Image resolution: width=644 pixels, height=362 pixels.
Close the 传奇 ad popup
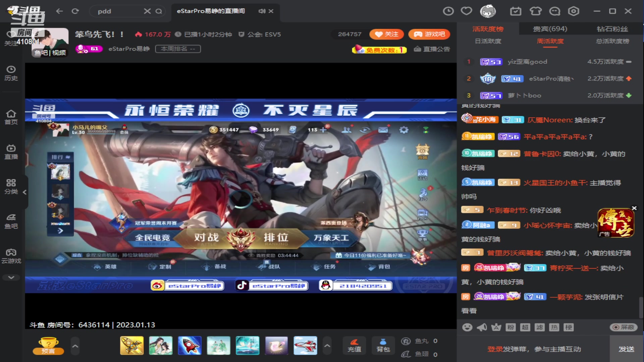634,208
